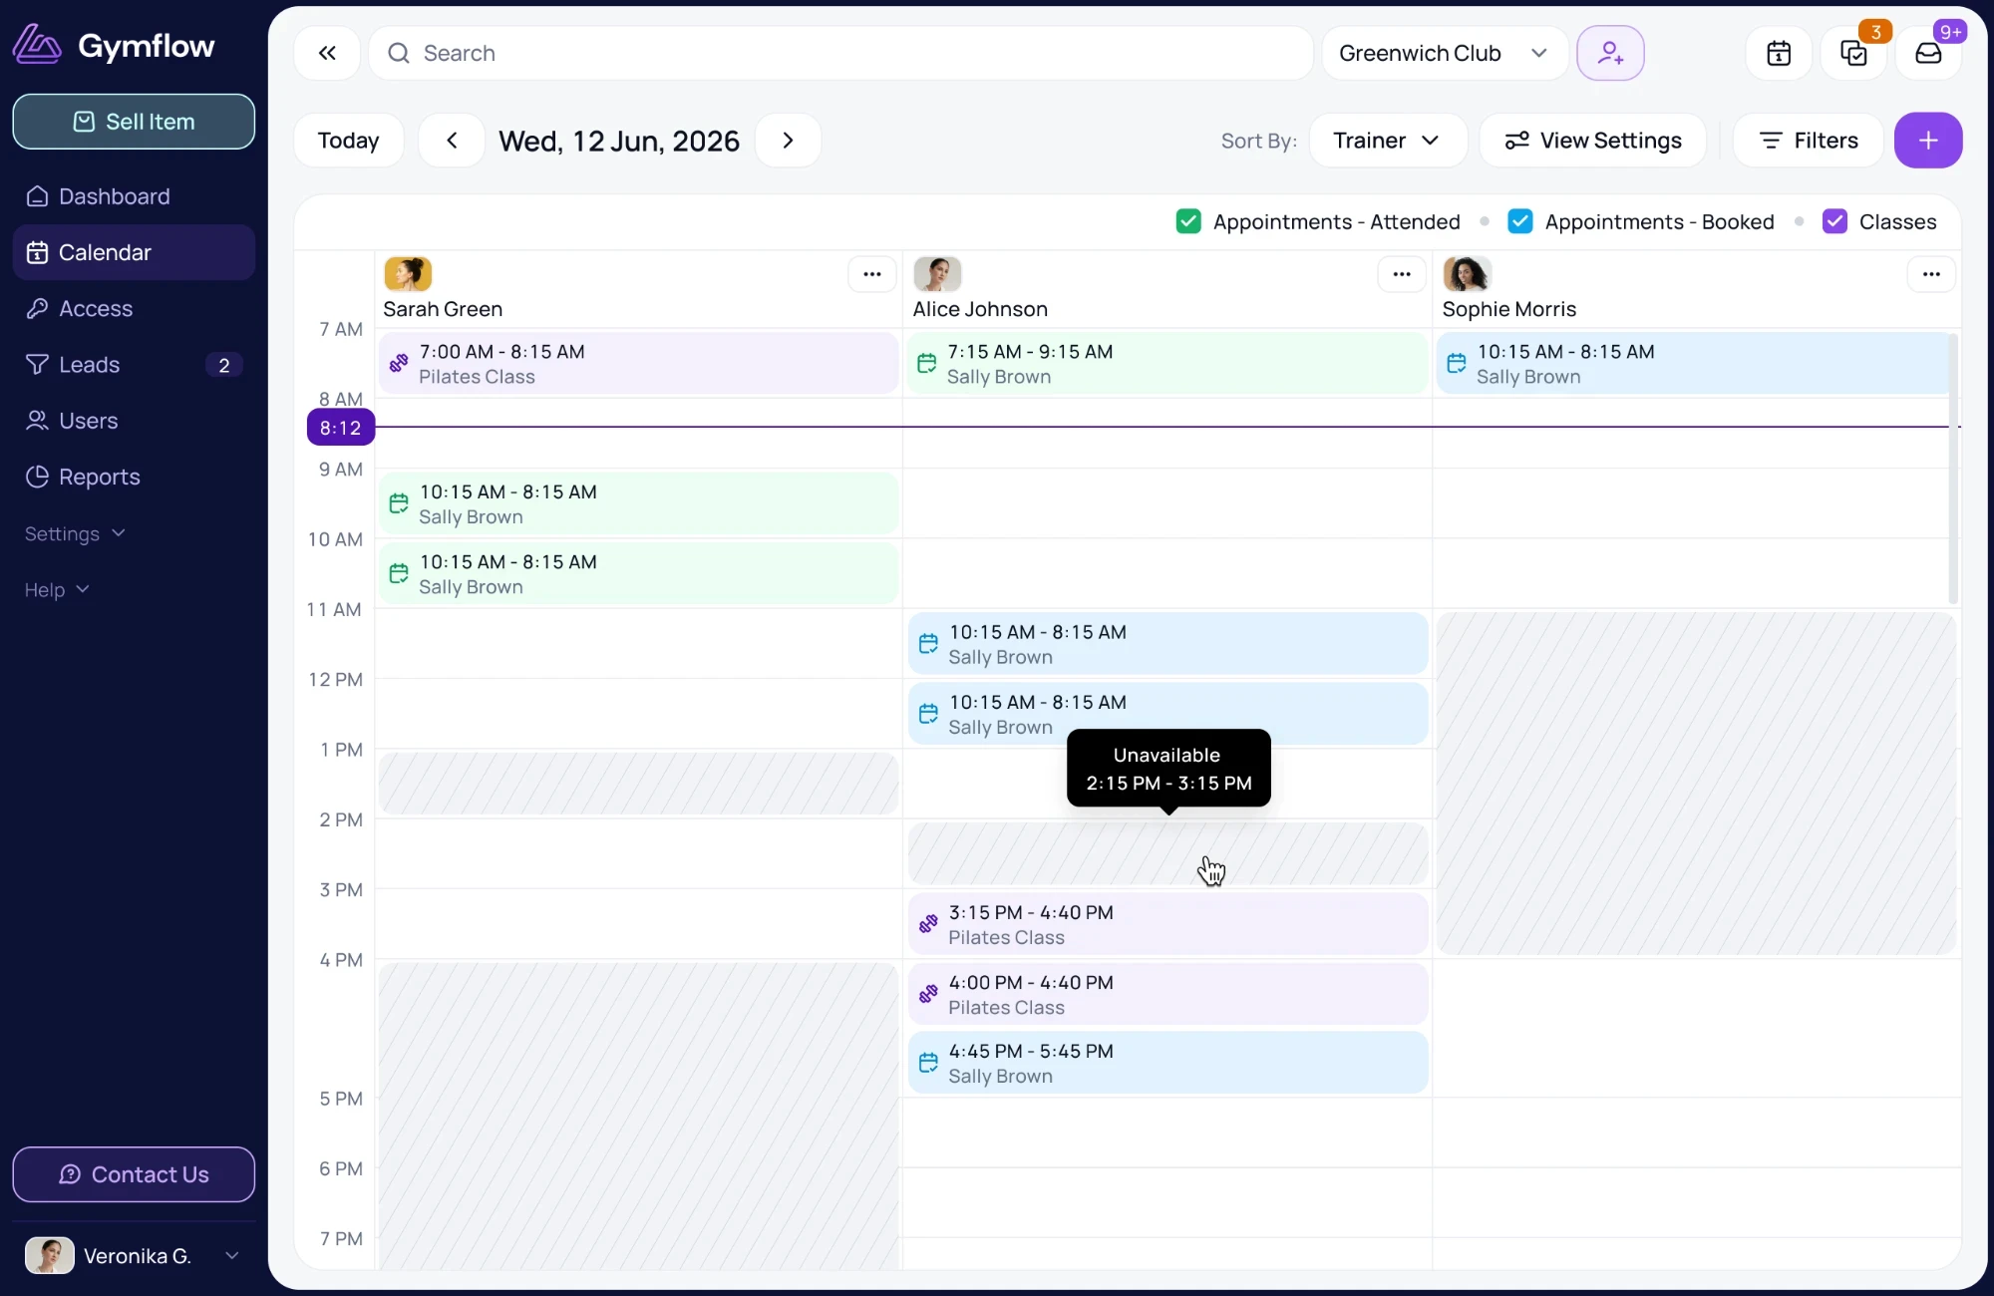Open tasks icon with badge 3
The image size is (1994, 1296).
1853,53
